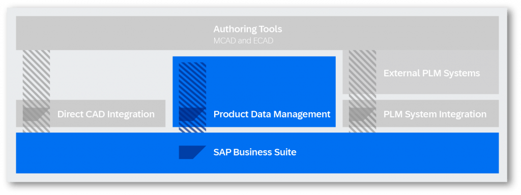The height and width of the screenshot is (195, 521).
Task: Select the External PLM Systems block
Action: pos(421,72)
